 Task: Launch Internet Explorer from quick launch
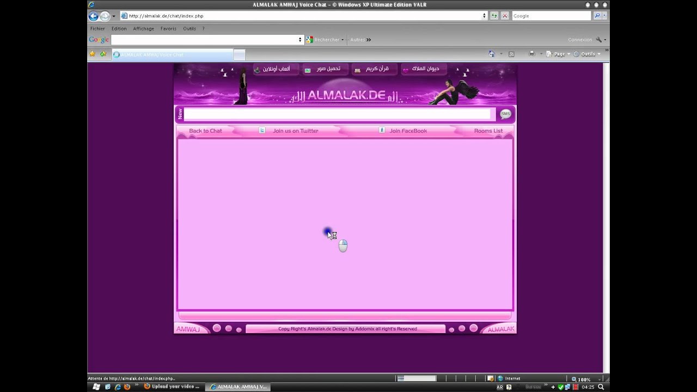click(117, 387)
